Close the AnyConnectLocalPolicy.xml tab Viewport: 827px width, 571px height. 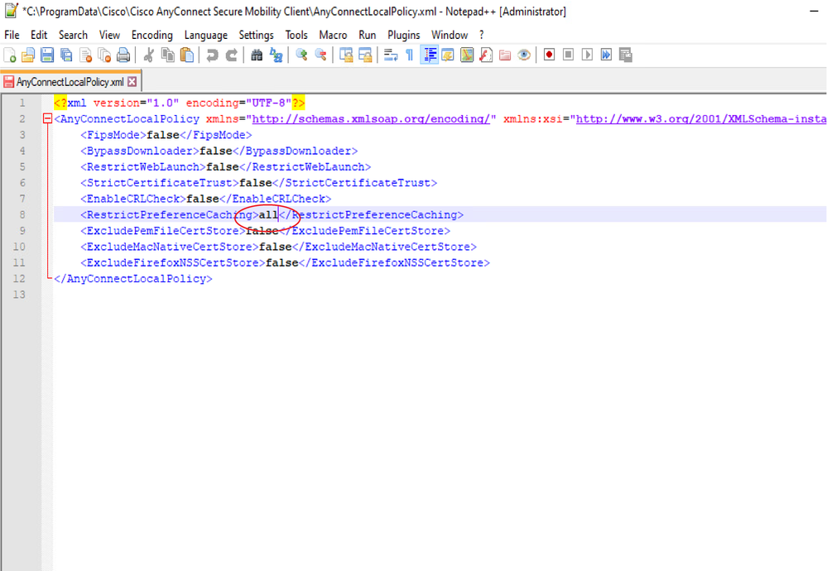[132, 82]
